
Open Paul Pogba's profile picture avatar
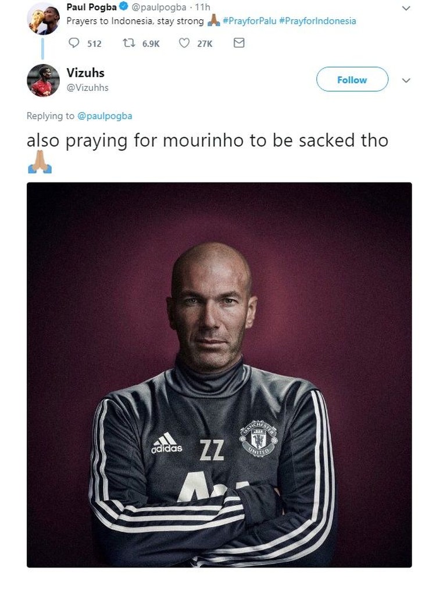pyautogui.click(x=43, y=19)
